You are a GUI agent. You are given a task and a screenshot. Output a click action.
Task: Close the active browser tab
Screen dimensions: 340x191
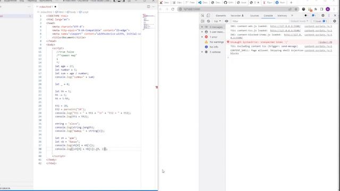click(258, 3)
